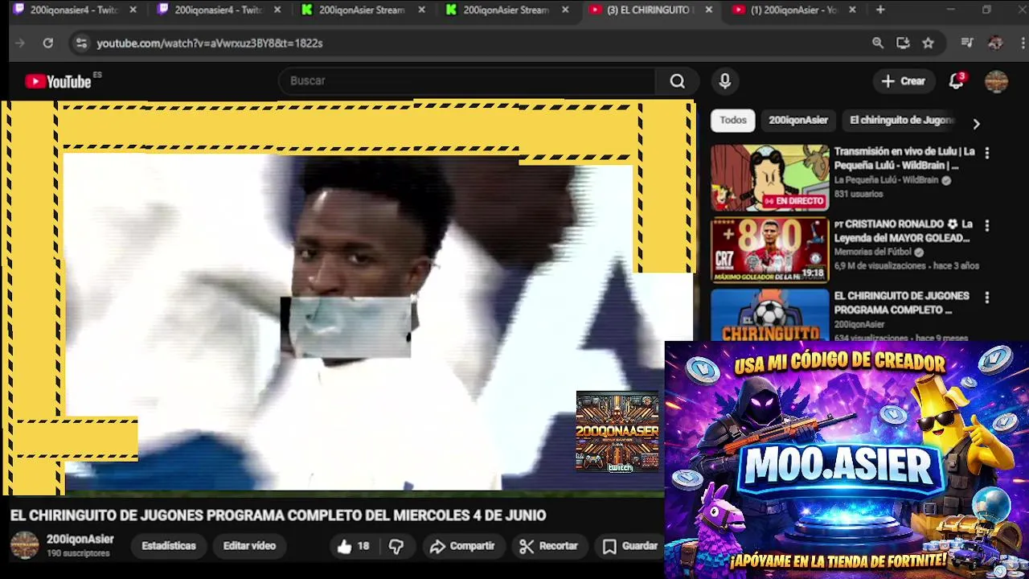Select the Todos filter chip
Screen dimensions: 1029x579
click(x=733, y=121)
